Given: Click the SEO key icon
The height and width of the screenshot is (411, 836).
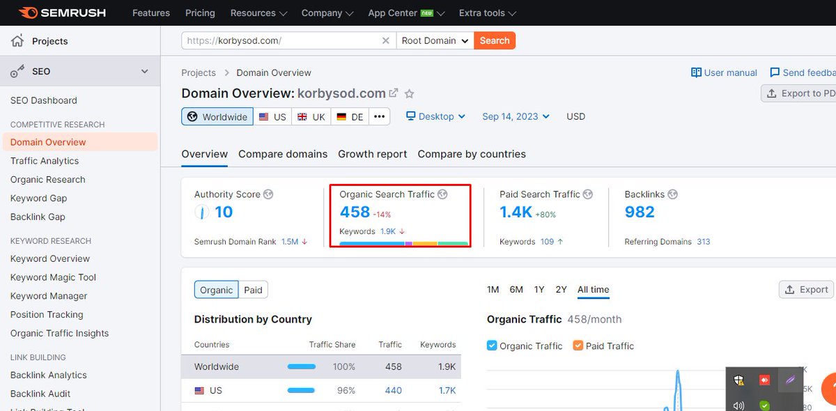Looking at the screenshot, I should tap(17, 71).
